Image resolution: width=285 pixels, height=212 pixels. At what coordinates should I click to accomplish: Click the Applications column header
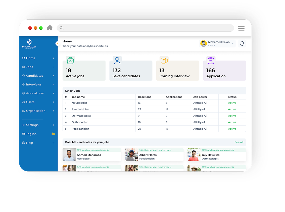[174, 97]
